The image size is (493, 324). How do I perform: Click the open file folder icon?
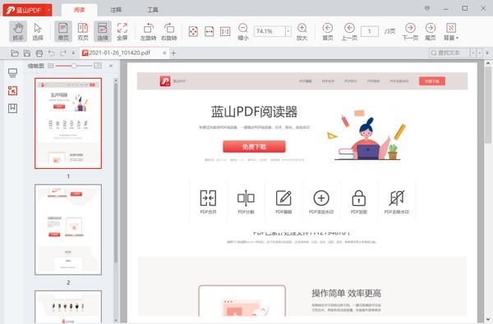15,53
